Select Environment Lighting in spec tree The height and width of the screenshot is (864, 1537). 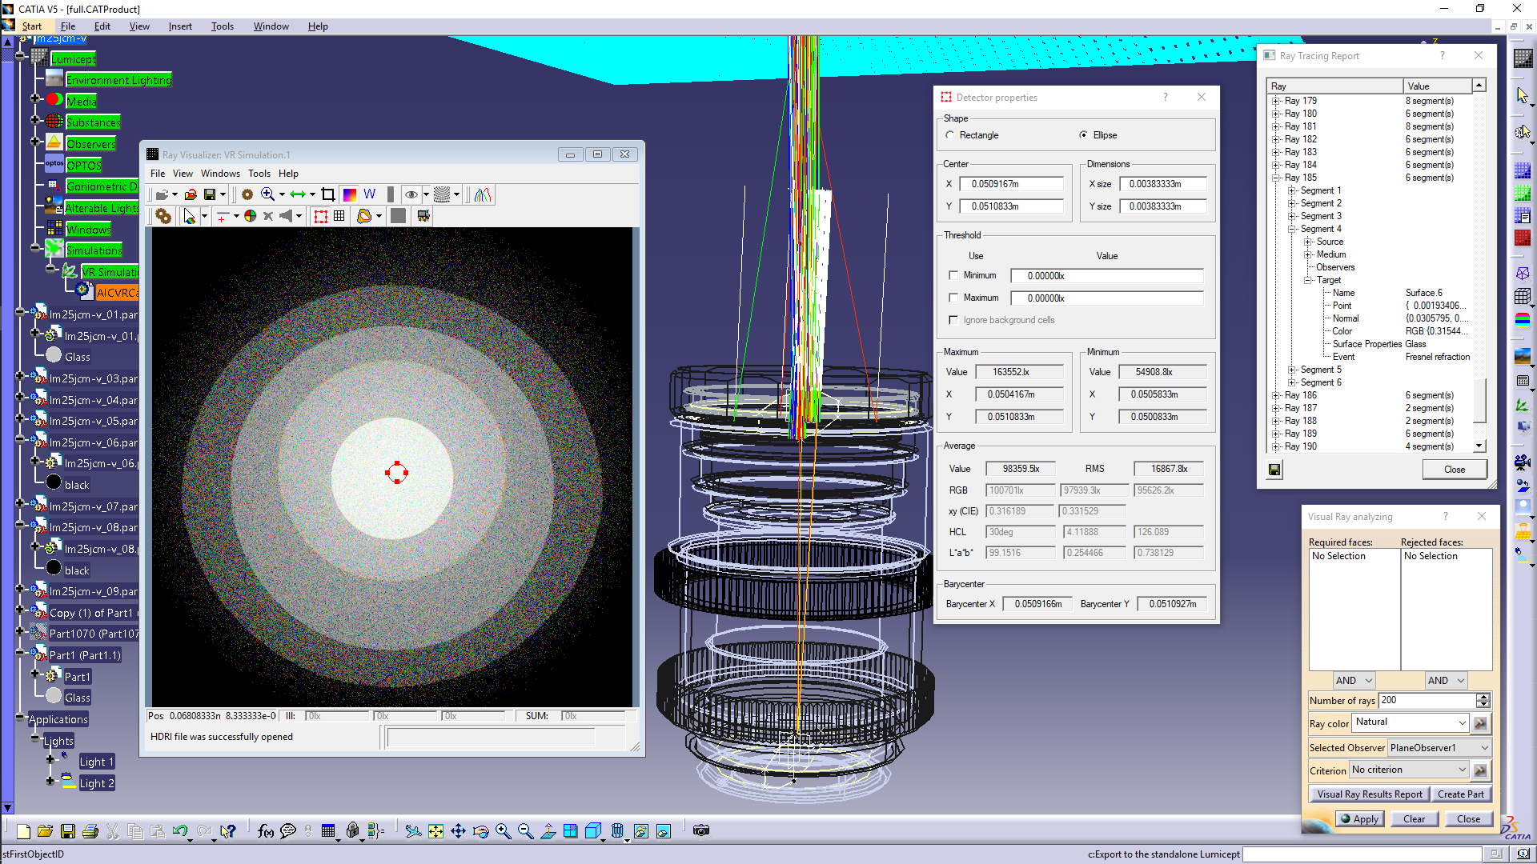coord(118,80)
